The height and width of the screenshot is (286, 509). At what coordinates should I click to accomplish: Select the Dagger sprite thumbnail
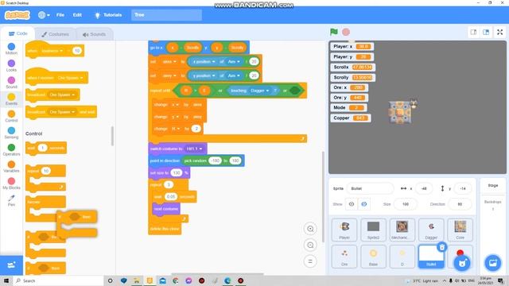coord(431,230)
